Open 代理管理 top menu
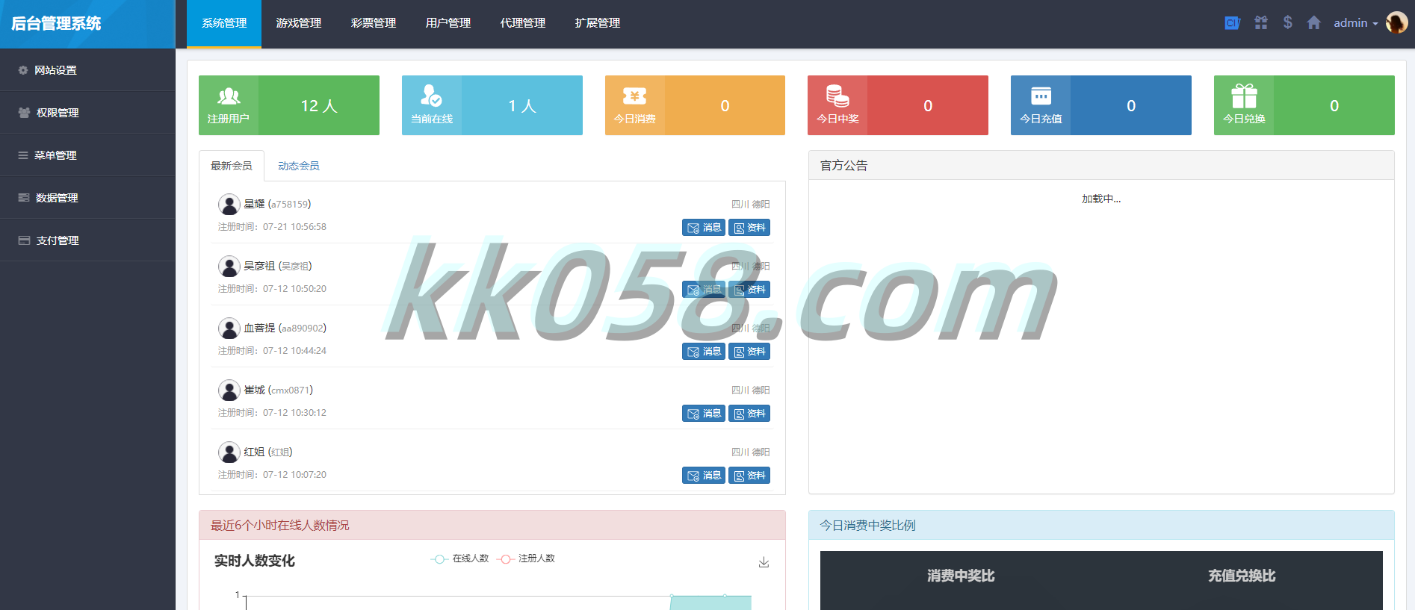This screenshot has height=610, width=1415. point(523,23)
